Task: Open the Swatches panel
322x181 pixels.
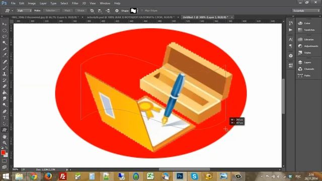Action: (x=306, y=30)
